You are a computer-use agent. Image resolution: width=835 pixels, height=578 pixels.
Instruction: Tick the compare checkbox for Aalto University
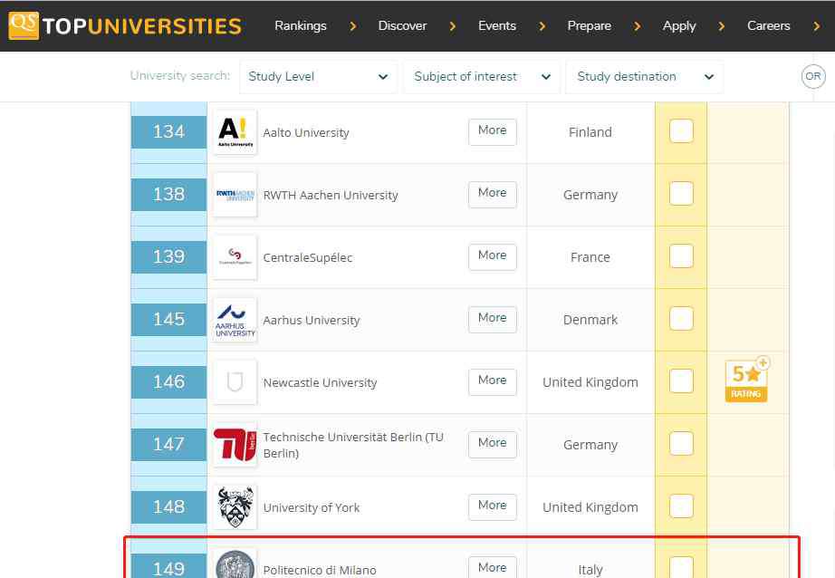681,131
